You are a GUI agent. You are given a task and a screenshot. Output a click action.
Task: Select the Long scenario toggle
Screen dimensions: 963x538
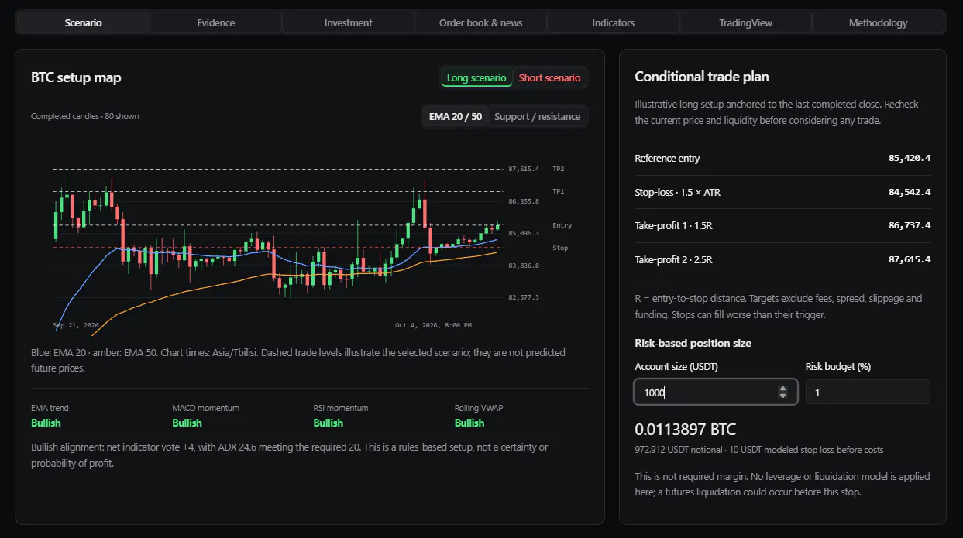(x=476, y=77)
